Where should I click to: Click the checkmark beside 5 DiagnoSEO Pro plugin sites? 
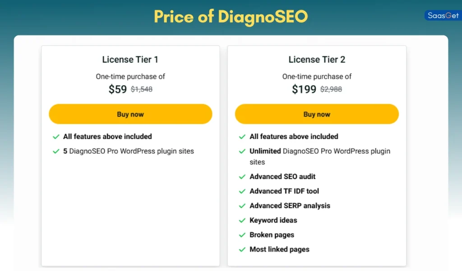tap(56, 151)
